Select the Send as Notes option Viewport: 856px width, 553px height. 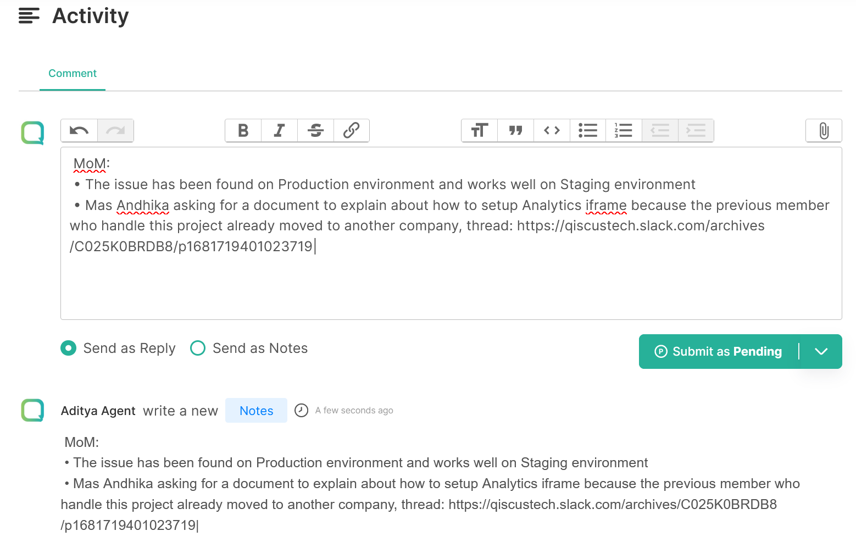(x=198, y=349)
